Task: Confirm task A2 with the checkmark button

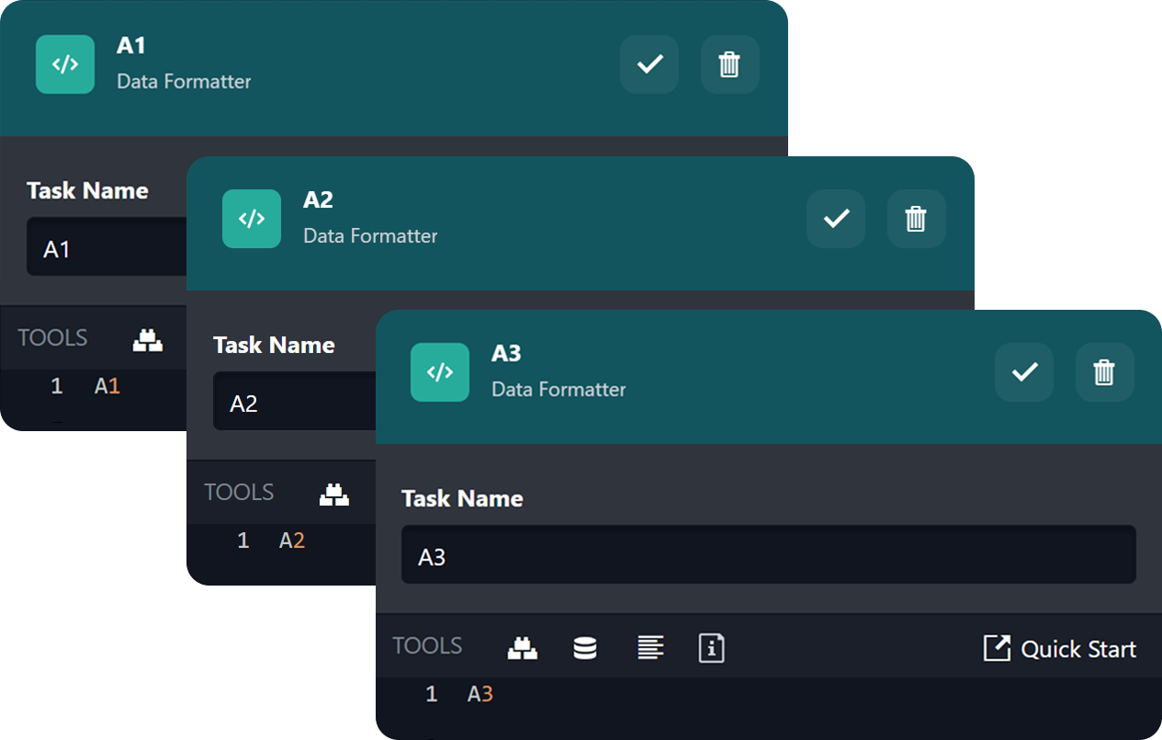Action: pyautogui.click(x=836, y=219)
